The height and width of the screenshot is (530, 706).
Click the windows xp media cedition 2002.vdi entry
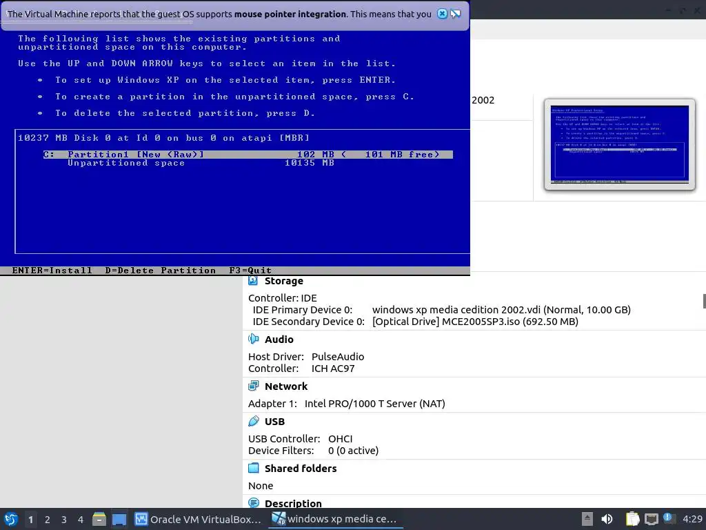[x=501, y=310]
